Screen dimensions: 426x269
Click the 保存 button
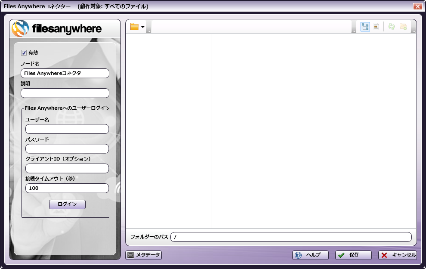point(353,255)
